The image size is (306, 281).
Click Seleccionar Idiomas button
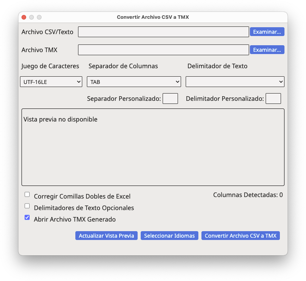click(x=170, y=236)
